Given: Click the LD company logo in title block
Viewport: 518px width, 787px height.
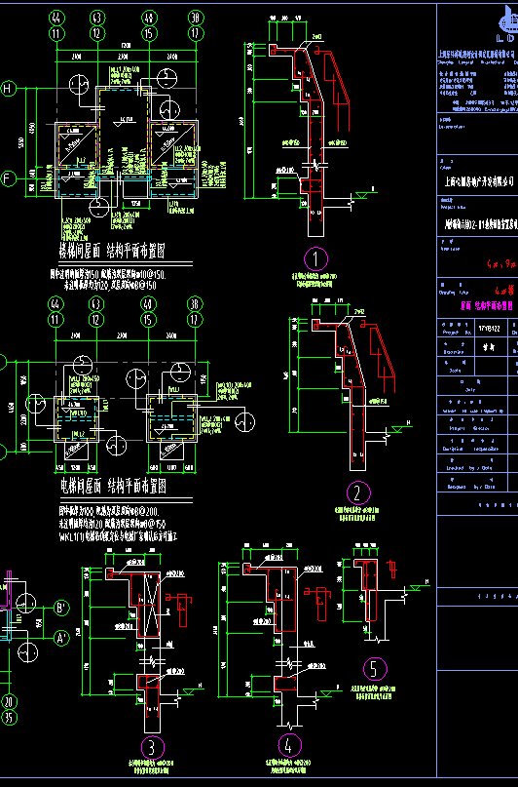Looking at the screenshot, I should tap(506, 27).
